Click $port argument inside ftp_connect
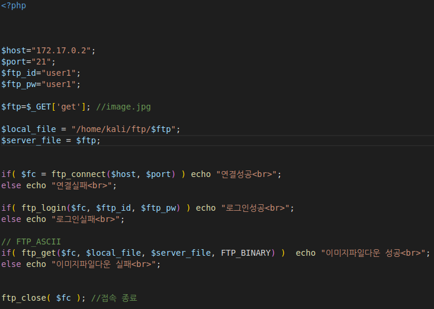The image size is (434, 309). pos(158,174)
